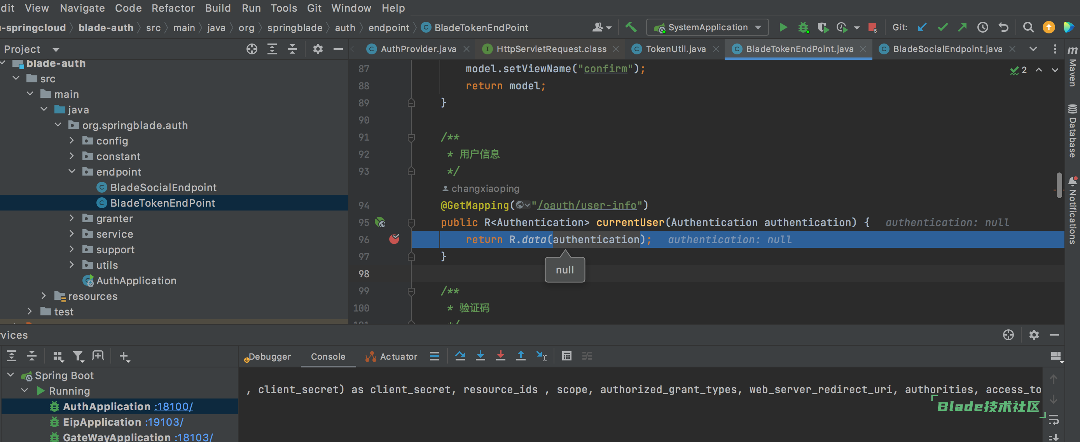Open Project panel settings gear
This screenshot has height=442, width=1080.
point(318,49)
